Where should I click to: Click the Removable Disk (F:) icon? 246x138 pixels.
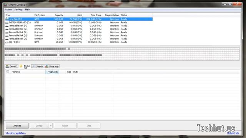pos(7,26)
